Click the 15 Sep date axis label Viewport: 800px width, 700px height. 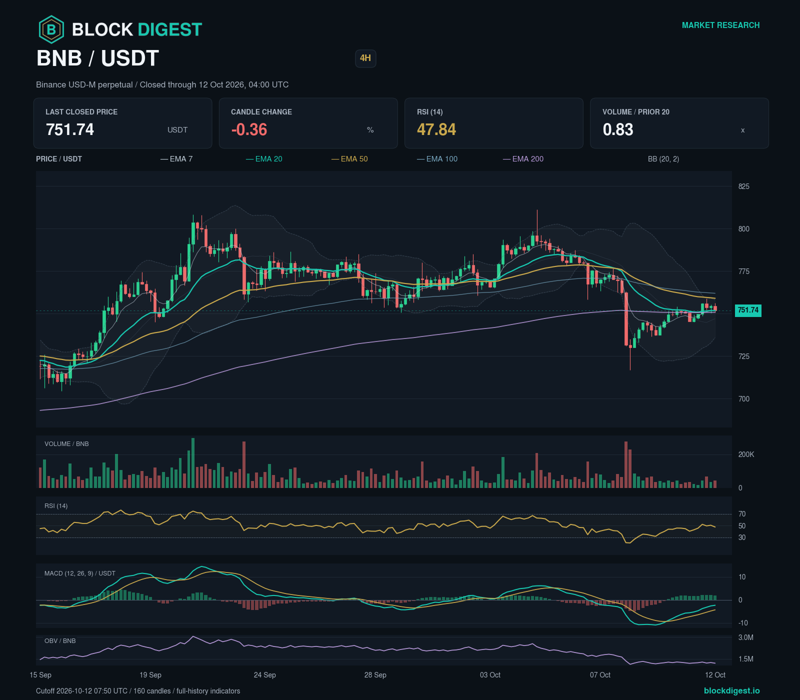click(x=40, y=675)
